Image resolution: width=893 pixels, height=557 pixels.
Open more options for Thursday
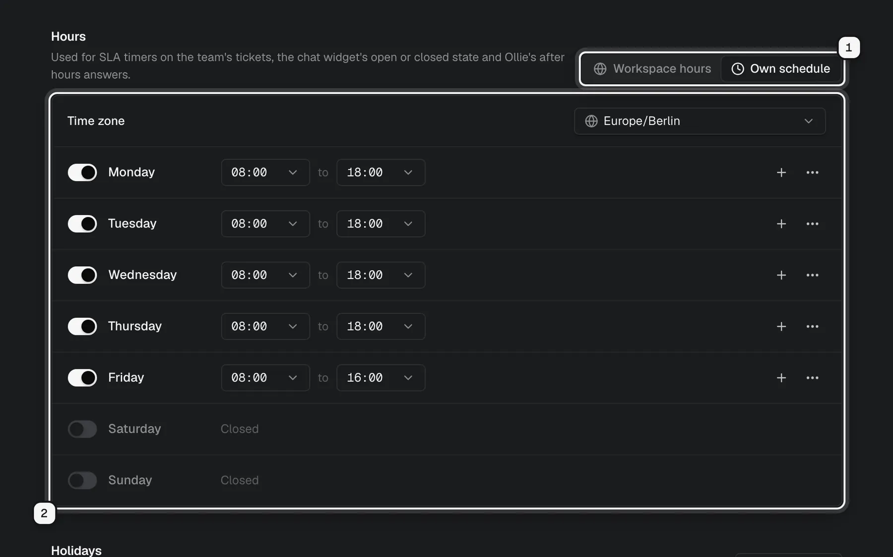(x=813, y=327)
